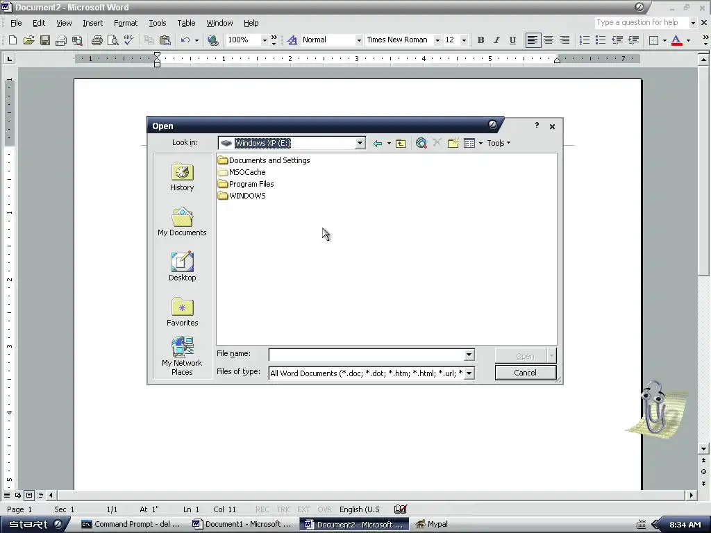Open the Format menu
This screenshot has height=533, width=711.
(x=126, y=23)
